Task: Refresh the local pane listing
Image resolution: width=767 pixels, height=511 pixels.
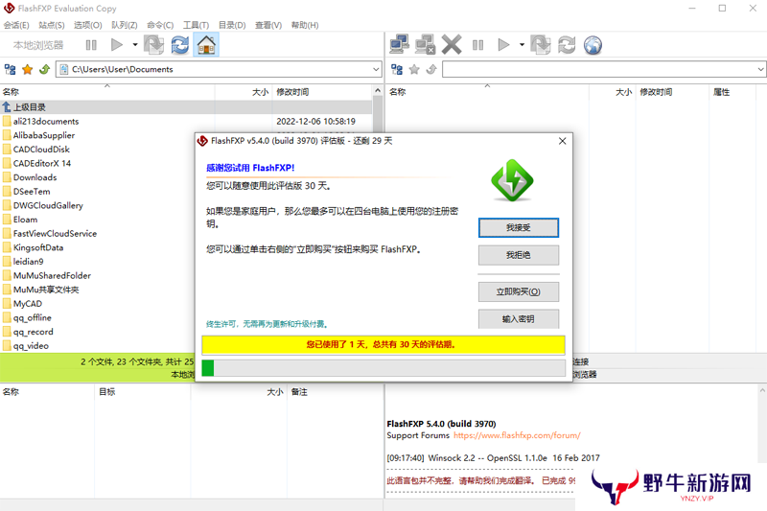Action: click(180, 45)
